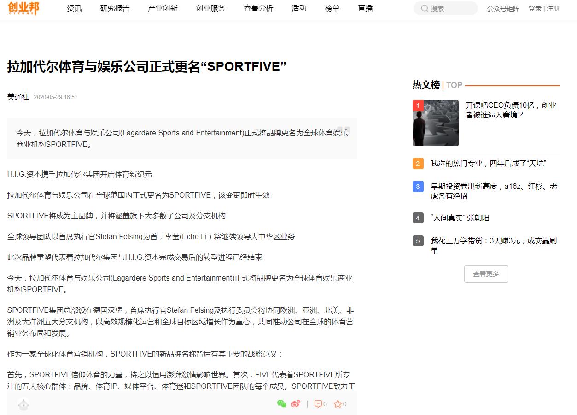Open the 美通社 author link
Image resolution: width=577 pixels, height=415 pixels.
click(18, 97)
